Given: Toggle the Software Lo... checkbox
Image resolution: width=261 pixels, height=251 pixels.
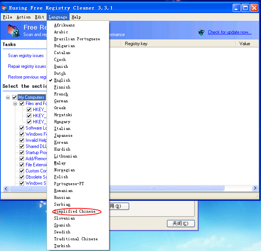Looking at the screenshot, I should [22, 128].
